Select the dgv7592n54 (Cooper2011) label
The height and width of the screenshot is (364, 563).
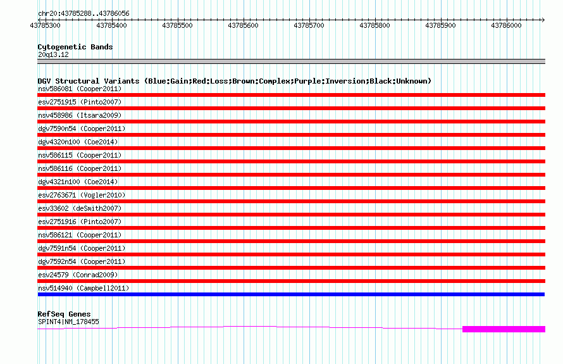[x=82, y=261]
